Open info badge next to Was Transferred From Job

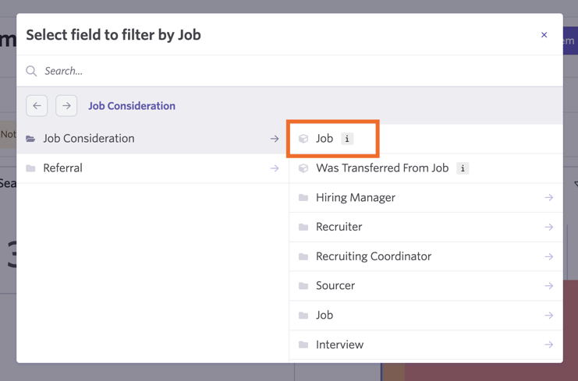(x=463, y=168)
